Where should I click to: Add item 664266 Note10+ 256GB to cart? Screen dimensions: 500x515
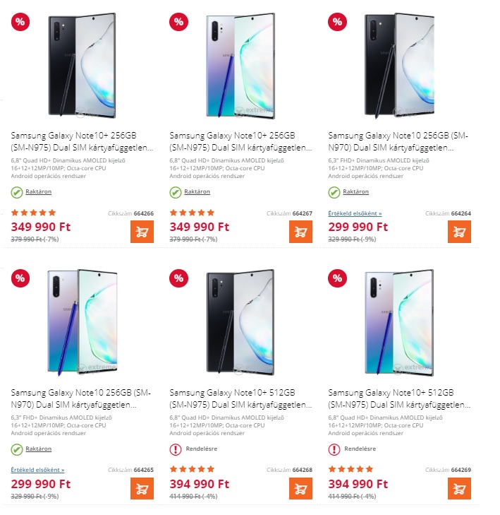point(142,231)
